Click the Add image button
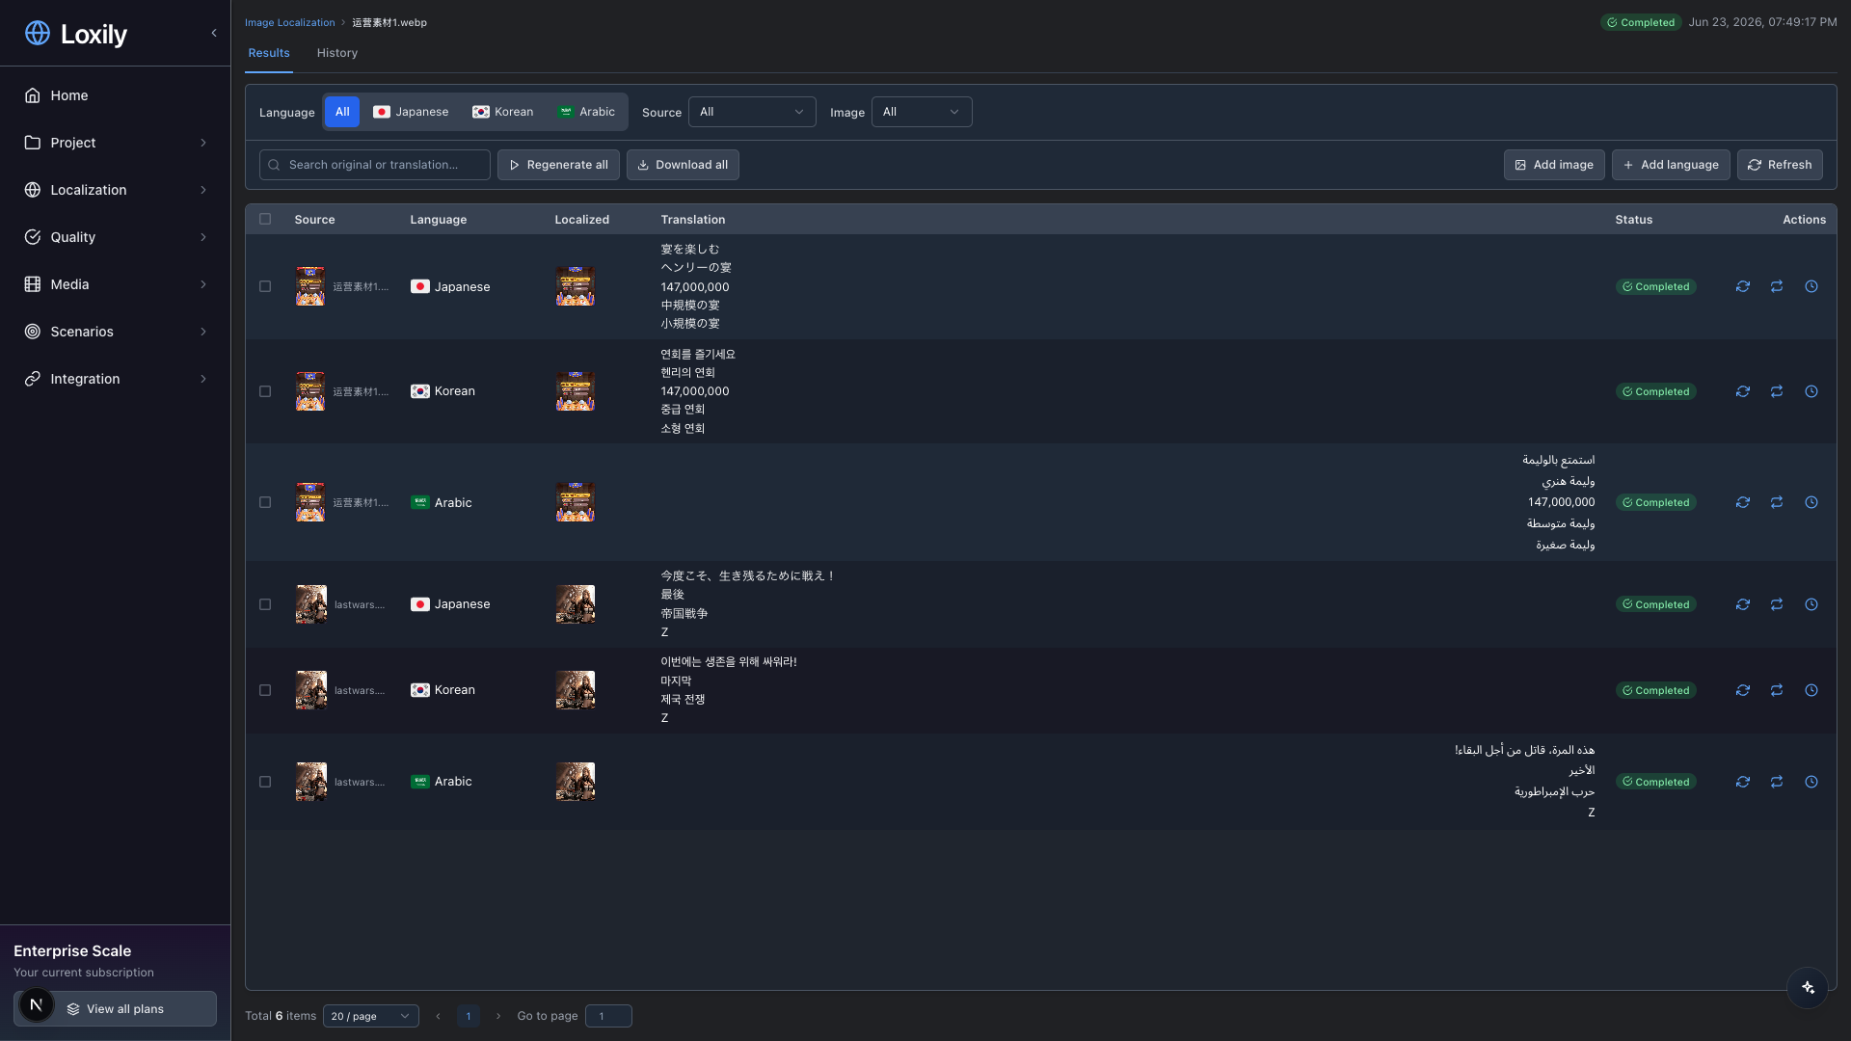 pyautogui.click(x=1554, y=165)
